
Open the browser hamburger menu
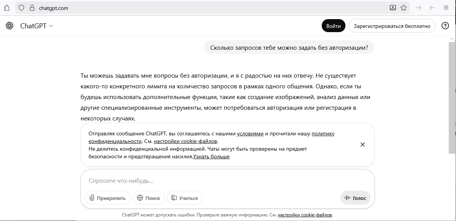click(x=446, y=8)
